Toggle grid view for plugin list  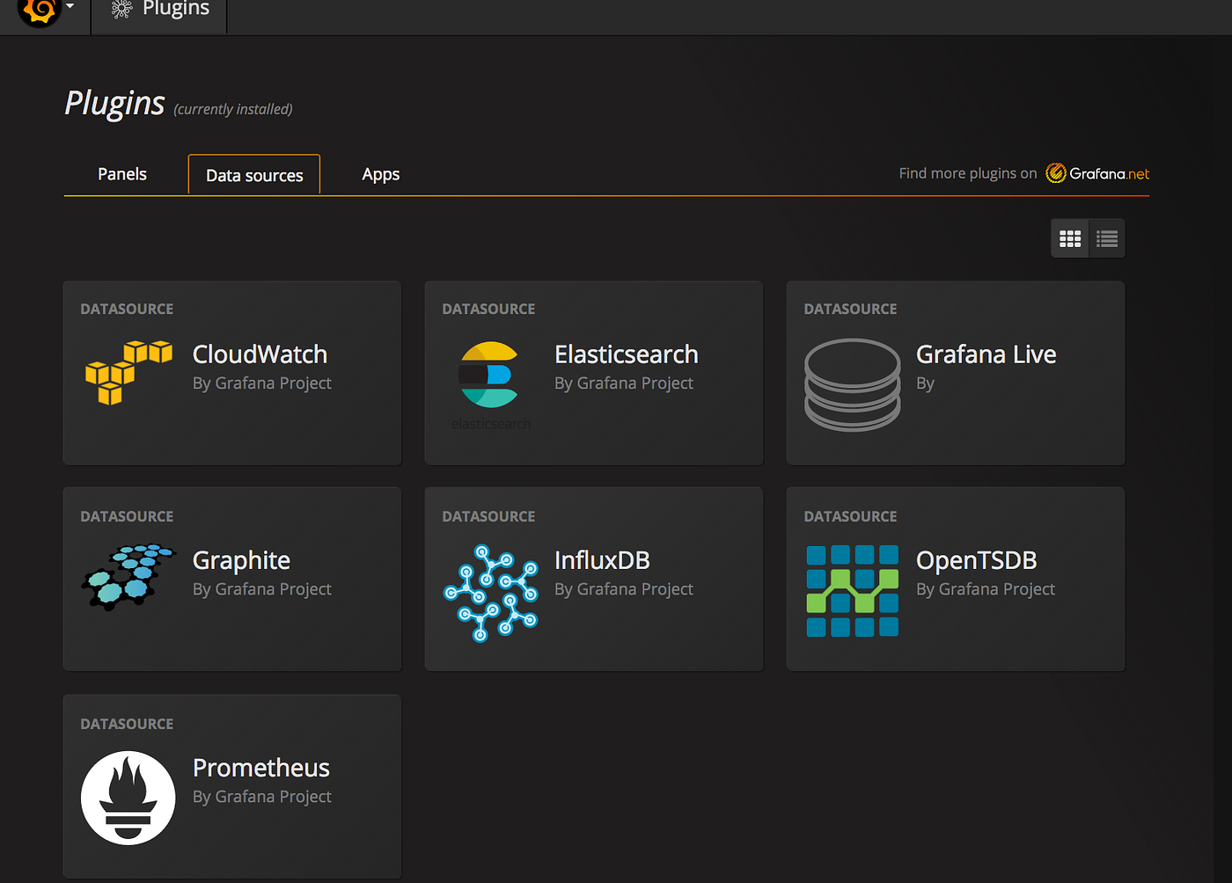coord(1069,237)
